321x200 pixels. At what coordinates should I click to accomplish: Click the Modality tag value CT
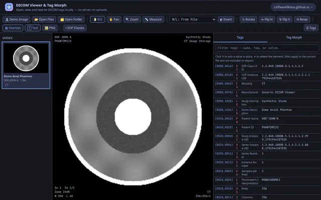point(263,83)
